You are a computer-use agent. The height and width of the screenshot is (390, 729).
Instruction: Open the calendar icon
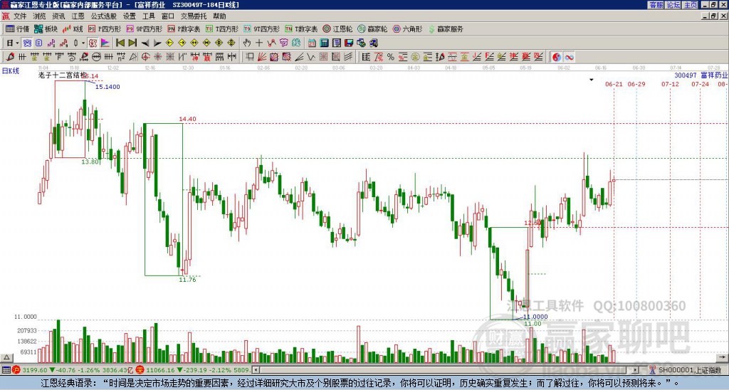tap(312, 43)
